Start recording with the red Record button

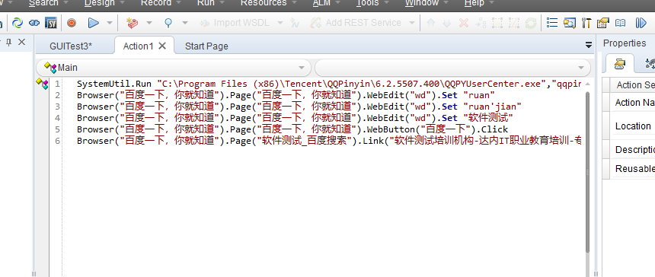point(72,23)
